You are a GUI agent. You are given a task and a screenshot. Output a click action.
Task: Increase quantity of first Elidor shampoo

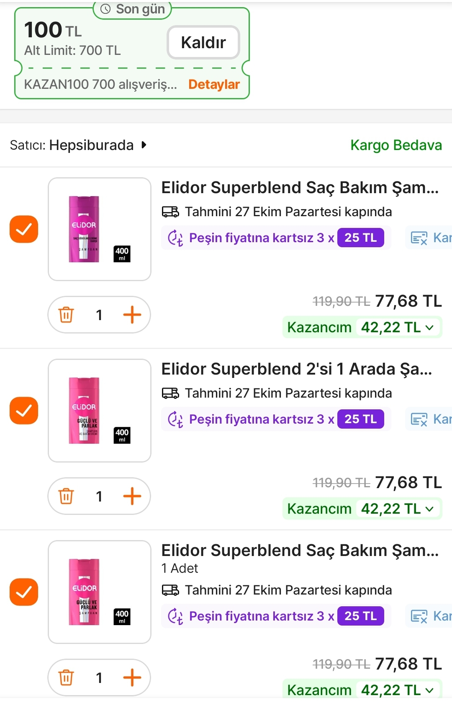tap(132, 315)
